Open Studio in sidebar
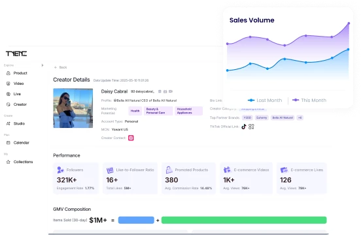The width and height of the screenshot is (361, 235). tap(16, 123)
